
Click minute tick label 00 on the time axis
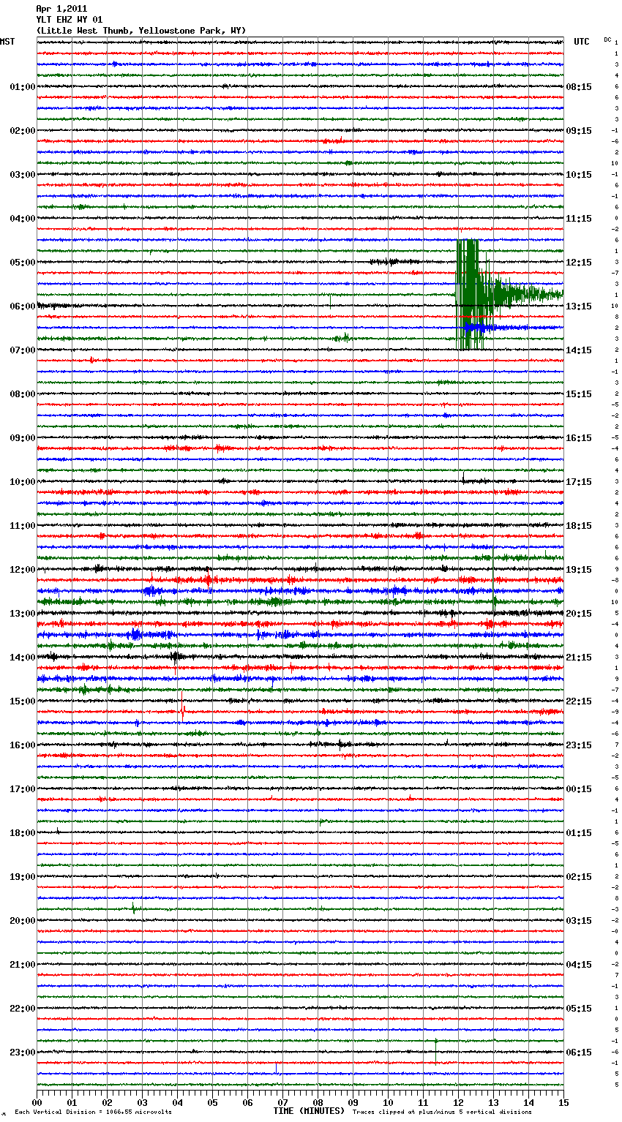tap(37, 1102)
